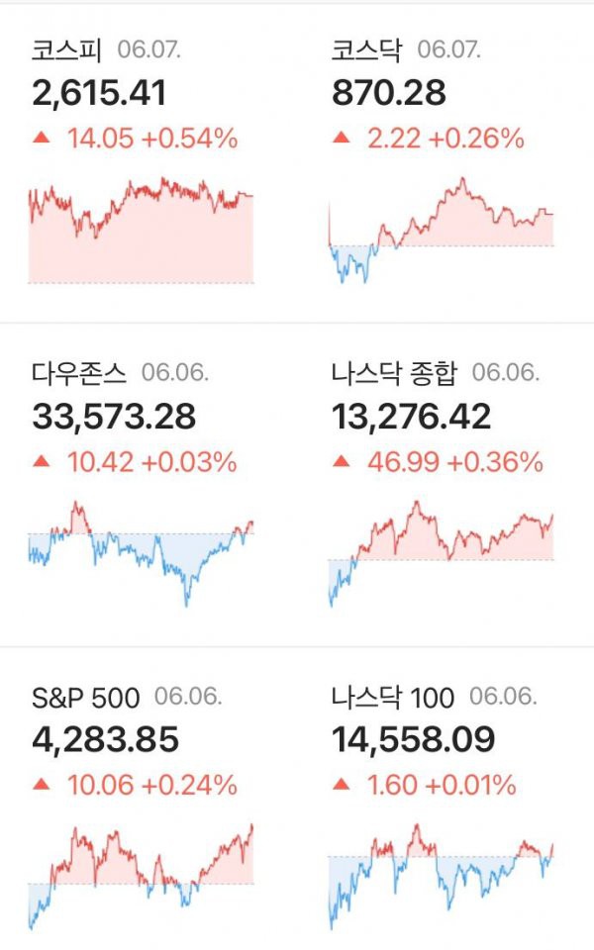
Task: Open the S&P 500 index title
Action: tap(85, 698)
